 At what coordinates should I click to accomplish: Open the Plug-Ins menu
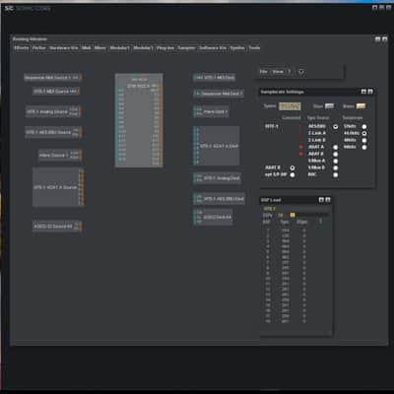165,48
